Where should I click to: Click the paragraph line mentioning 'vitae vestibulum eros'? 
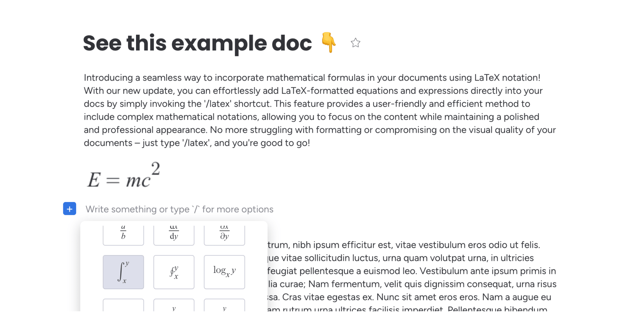coord(403,245)
